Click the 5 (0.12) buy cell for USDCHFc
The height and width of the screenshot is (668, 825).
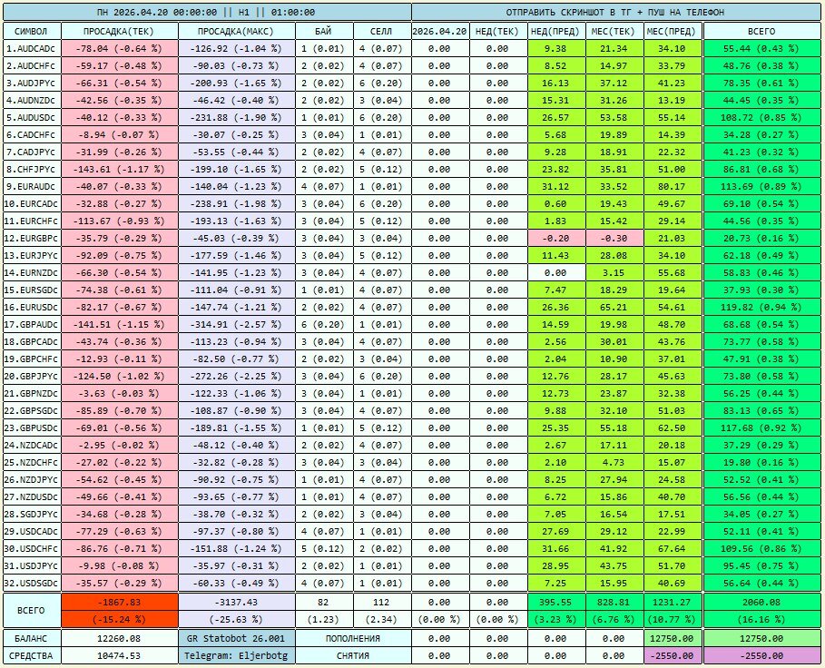[324, 548]
